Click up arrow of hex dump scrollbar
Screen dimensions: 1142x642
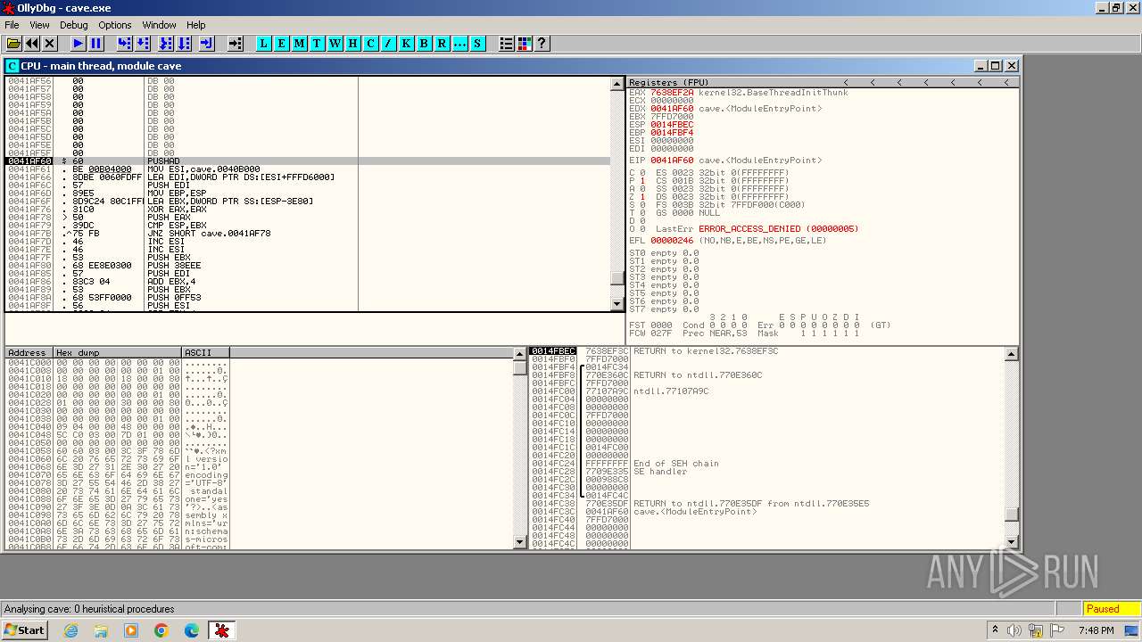point(520,354)
